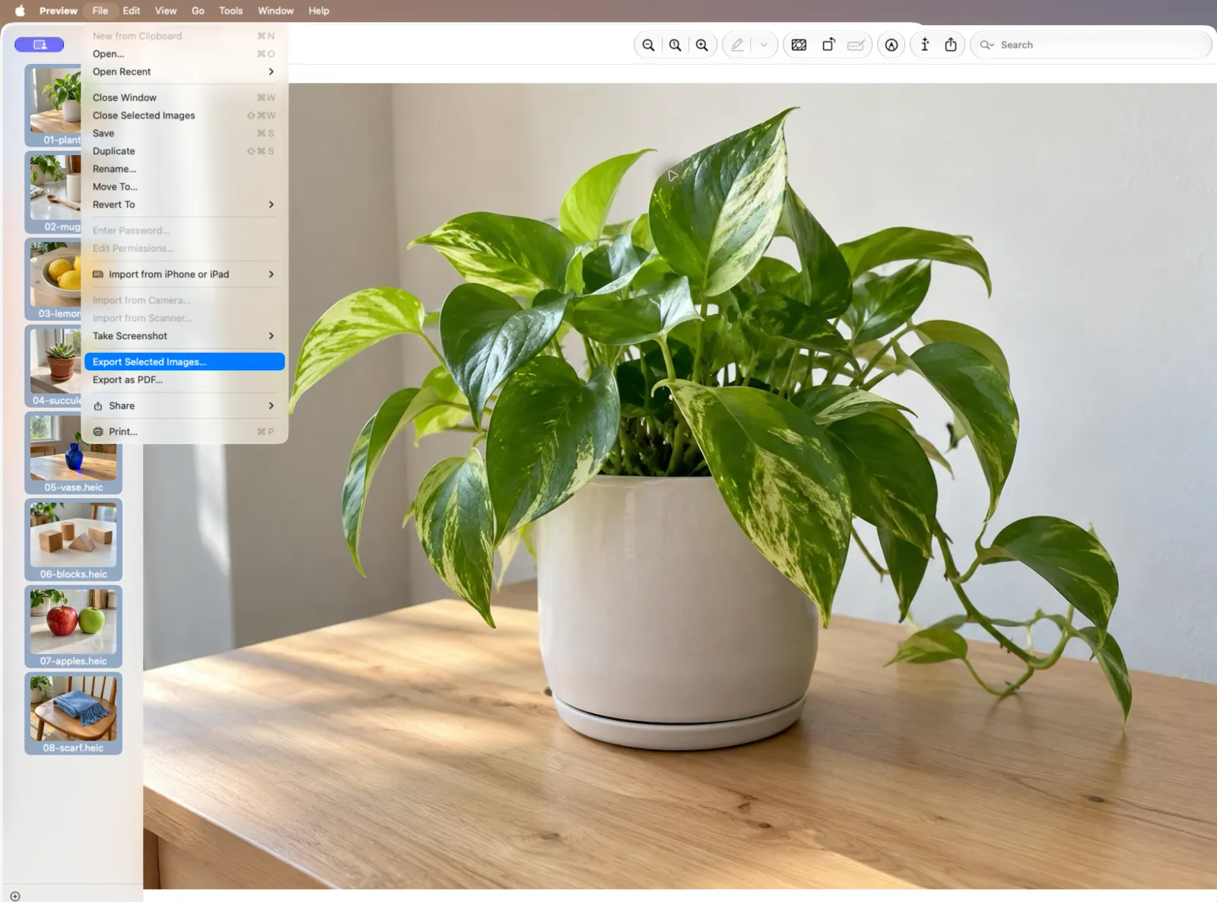Select the 03-lemon thumbnail
The width and height of the screenshot is (1217, 902).
pyautogui.click(x=53, y=279)
